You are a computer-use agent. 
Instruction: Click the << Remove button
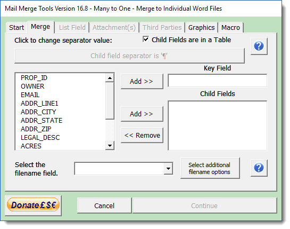pyautogui.click(x=142, y=135)
